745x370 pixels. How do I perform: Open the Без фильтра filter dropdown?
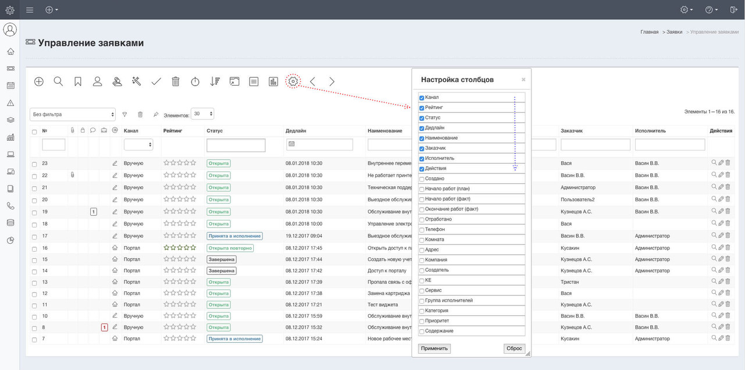tap(73, 114)
